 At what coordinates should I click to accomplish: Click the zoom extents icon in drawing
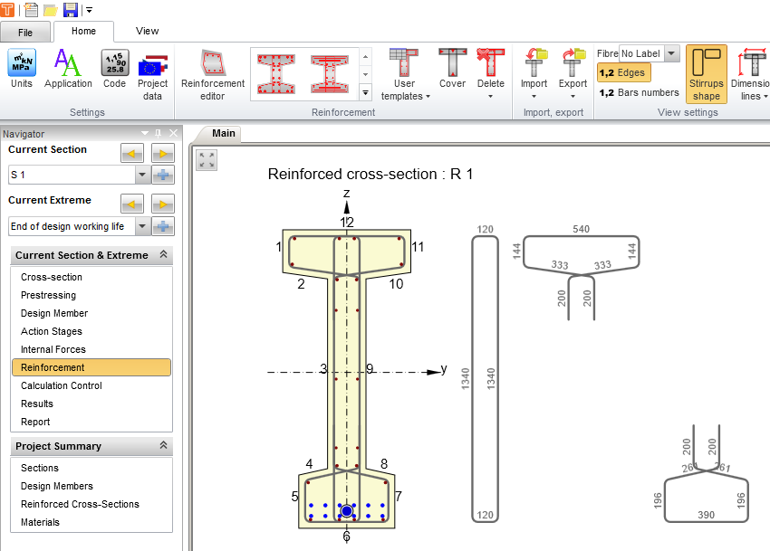pos(207,160)
